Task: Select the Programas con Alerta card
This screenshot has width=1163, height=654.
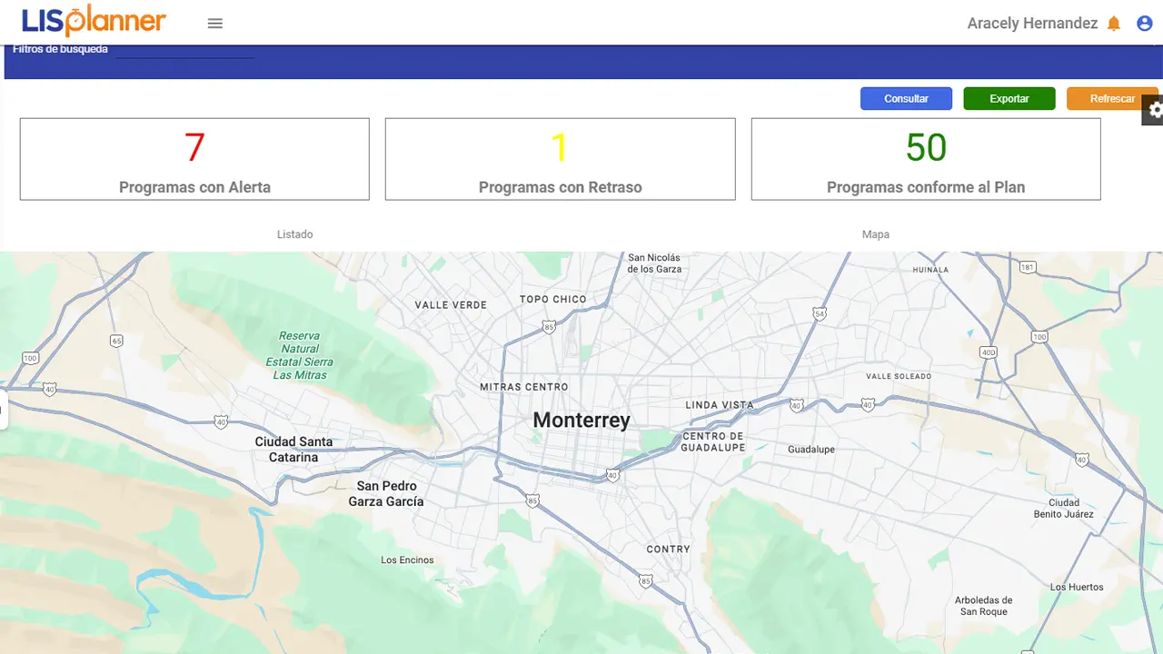Action: pos(194,159)
